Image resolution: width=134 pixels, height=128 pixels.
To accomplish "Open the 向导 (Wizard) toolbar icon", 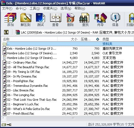I will (x=100, y=18).
